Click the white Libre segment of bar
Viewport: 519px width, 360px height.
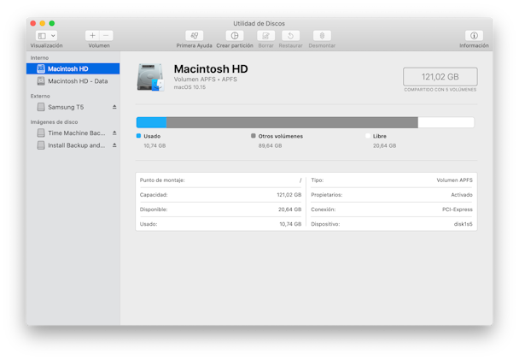click(x=446, y=122)
